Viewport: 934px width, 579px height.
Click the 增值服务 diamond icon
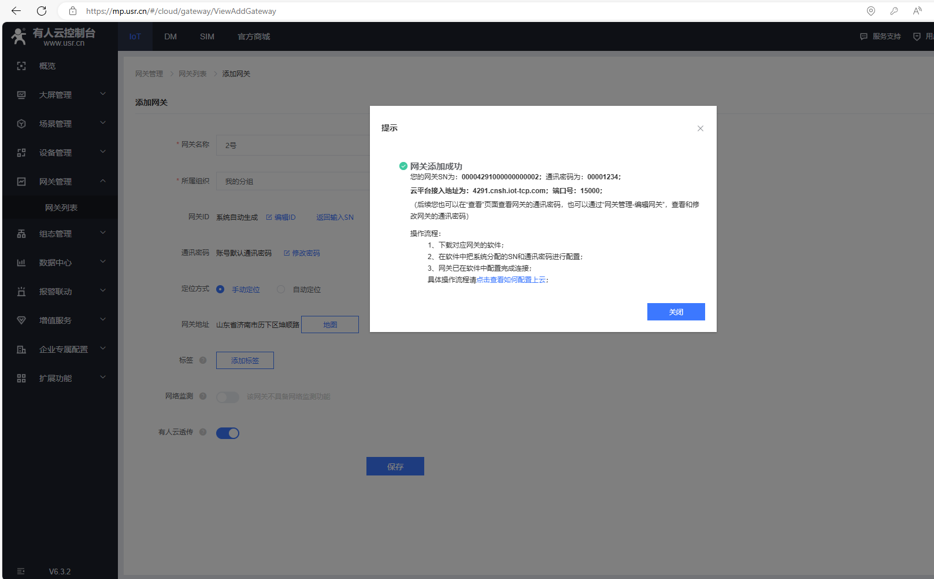click(21, 320)
